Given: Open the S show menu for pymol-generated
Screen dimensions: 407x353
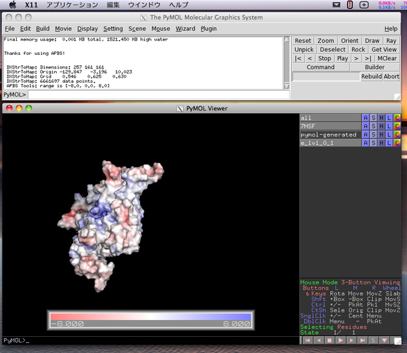Looking at the screenshot, I should coord(373,134).
